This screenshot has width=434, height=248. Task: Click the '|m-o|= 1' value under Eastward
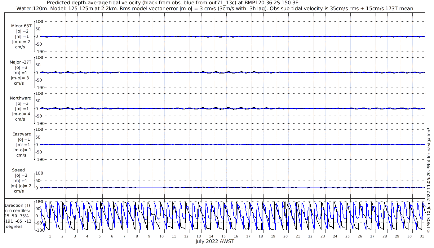22,150
